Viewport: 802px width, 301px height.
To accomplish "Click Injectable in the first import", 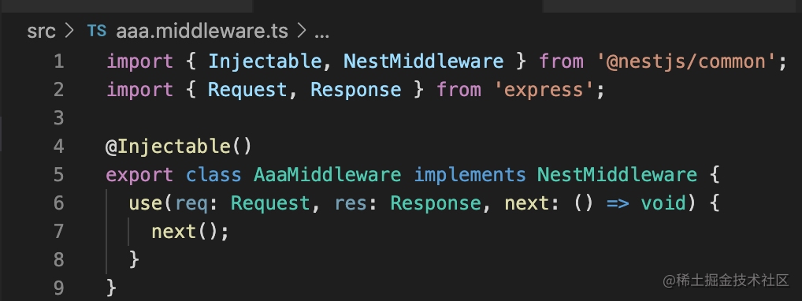I will [265, 62].
